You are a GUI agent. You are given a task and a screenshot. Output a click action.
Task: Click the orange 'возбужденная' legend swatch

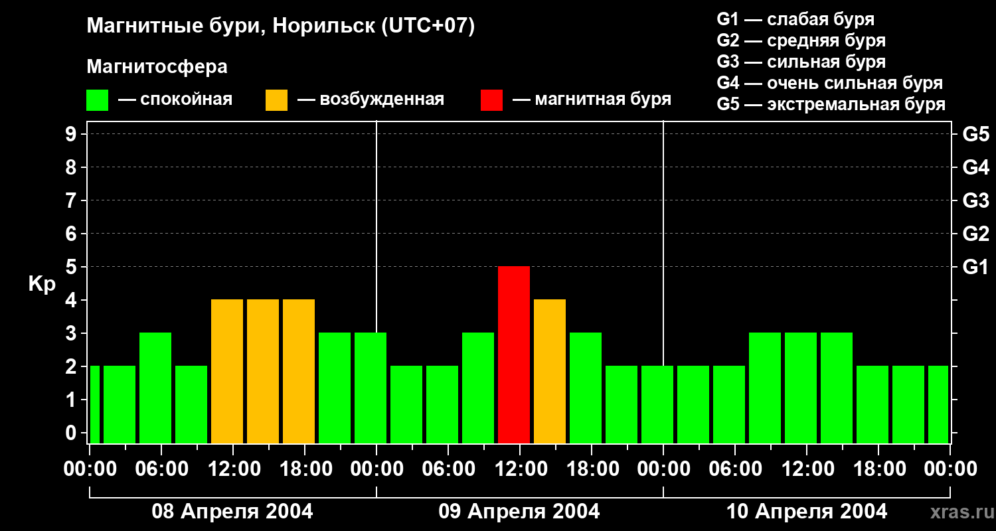coord(276,100)
